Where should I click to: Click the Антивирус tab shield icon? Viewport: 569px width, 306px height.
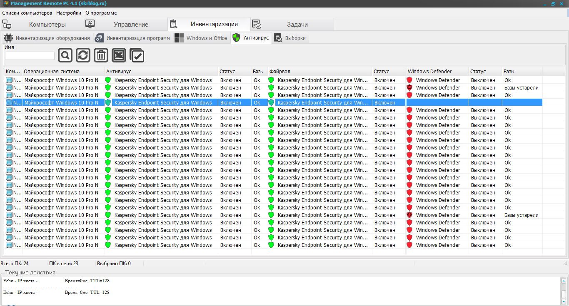click(x=236, y=38)
